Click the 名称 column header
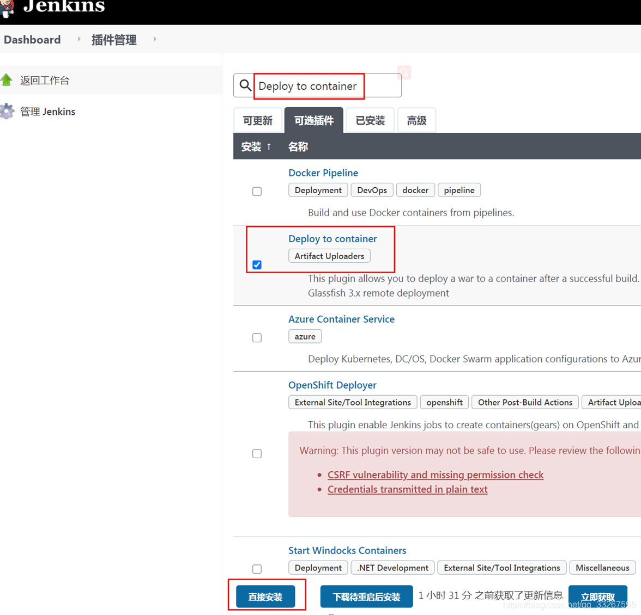Image resolution: width=641 pixels, height=615 pixels. pyautogui.click(x=298, y=146)
